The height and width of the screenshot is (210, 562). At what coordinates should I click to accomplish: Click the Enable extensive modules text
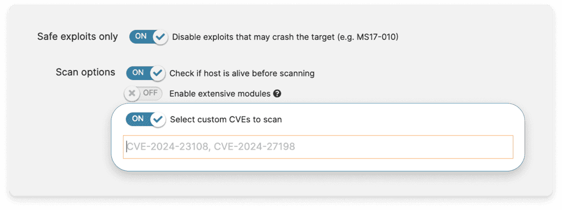[x=220, y=93]
